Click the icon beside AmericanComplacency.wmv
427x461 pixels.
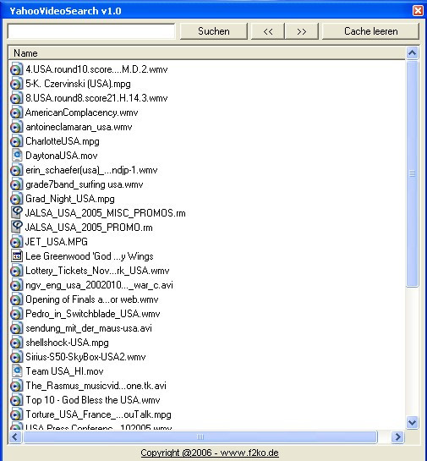click(x=16, y=113)
